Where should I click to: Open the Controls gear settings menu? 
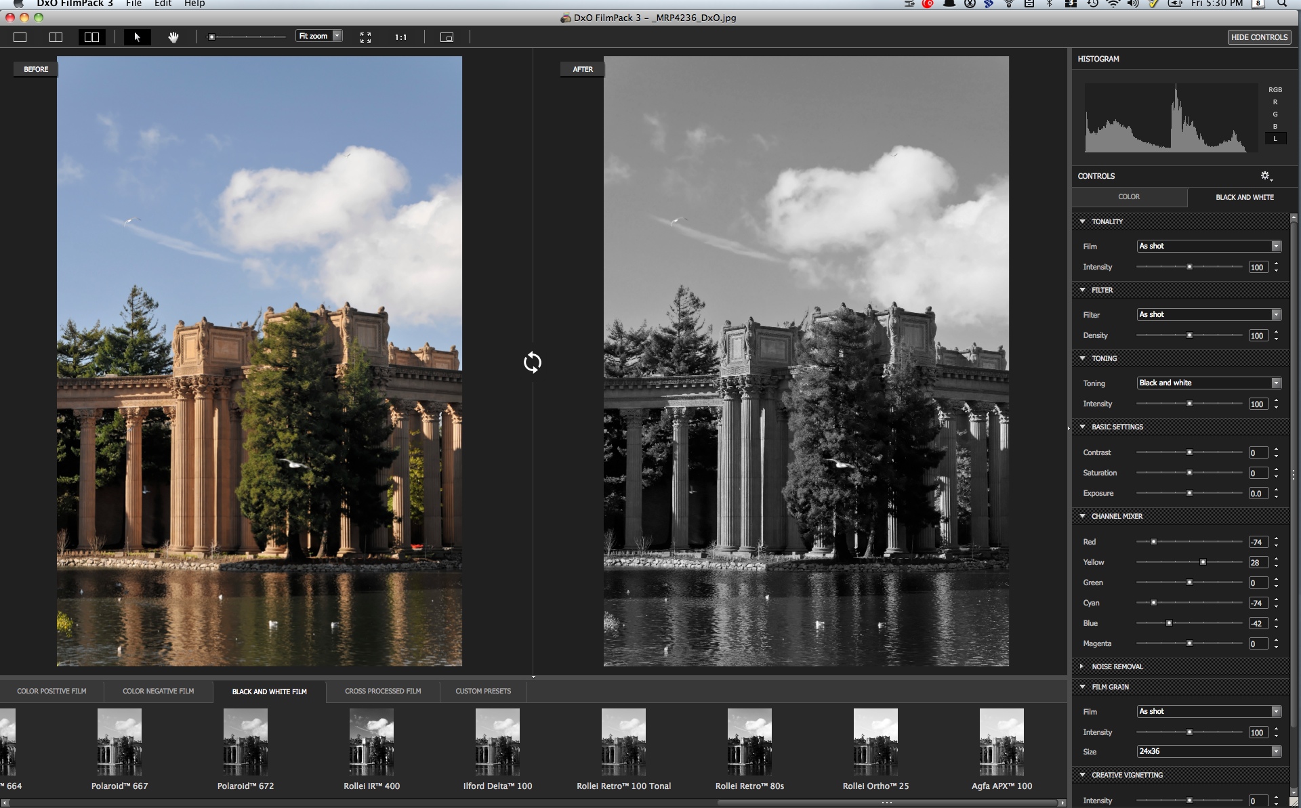click(1266, 176)
